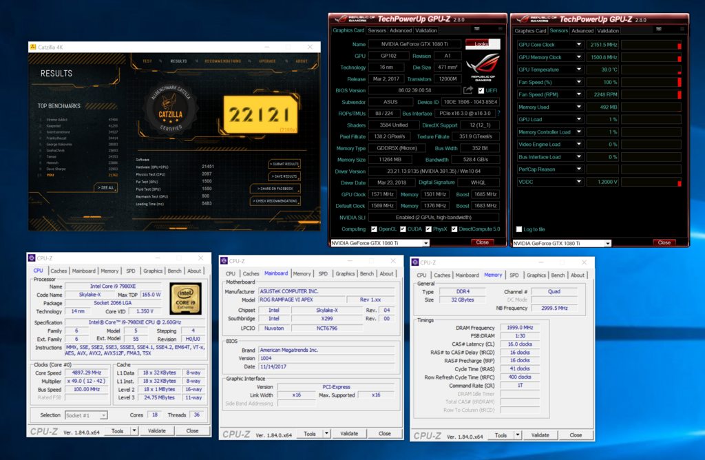Viewport: 705px width, 460px height.
Task: Click the Submit Results button
Action: coord(284,164)
